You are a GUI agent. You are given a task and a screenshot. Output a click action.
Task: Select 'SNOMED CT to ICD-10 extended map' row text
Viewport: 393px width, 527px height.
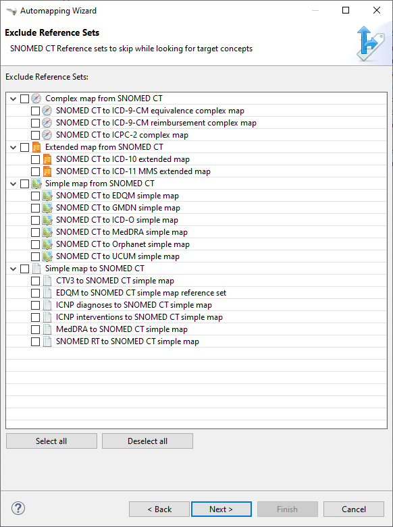[x=123, y=159]
